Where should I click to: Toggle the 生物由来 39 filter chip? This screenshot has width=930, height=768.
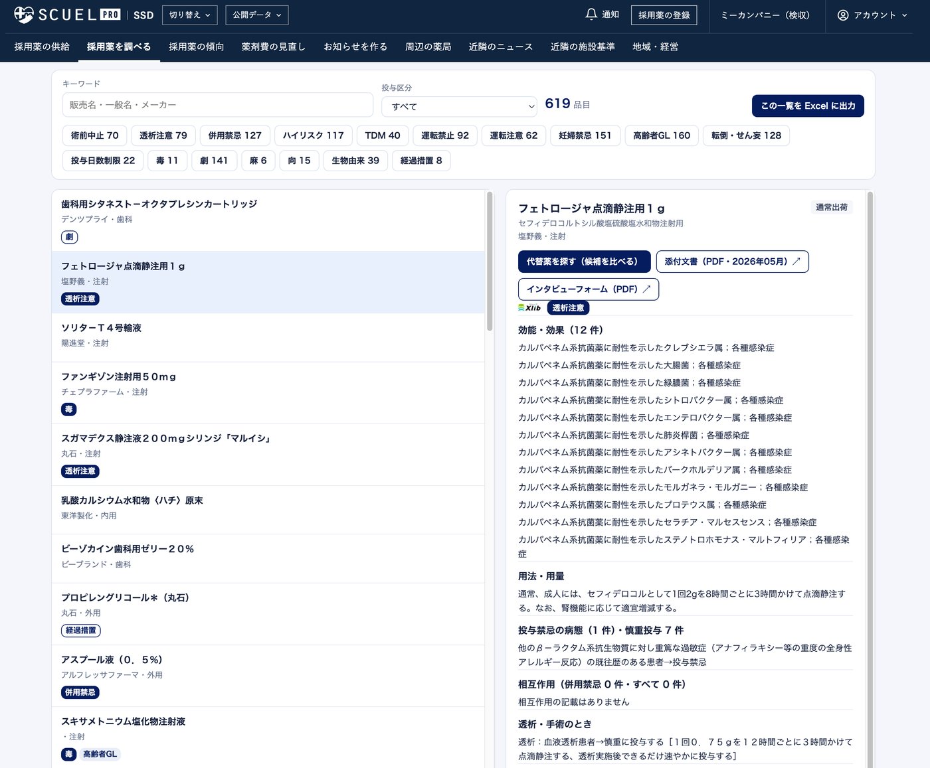tap(355, 161)
